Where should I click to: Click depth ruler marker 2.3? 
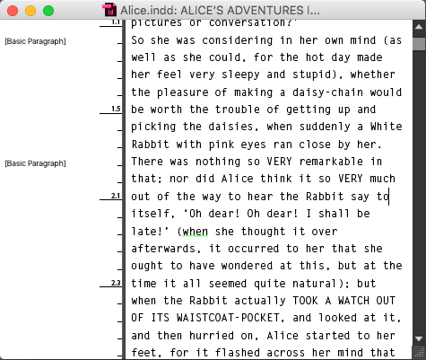coord(116,283)
